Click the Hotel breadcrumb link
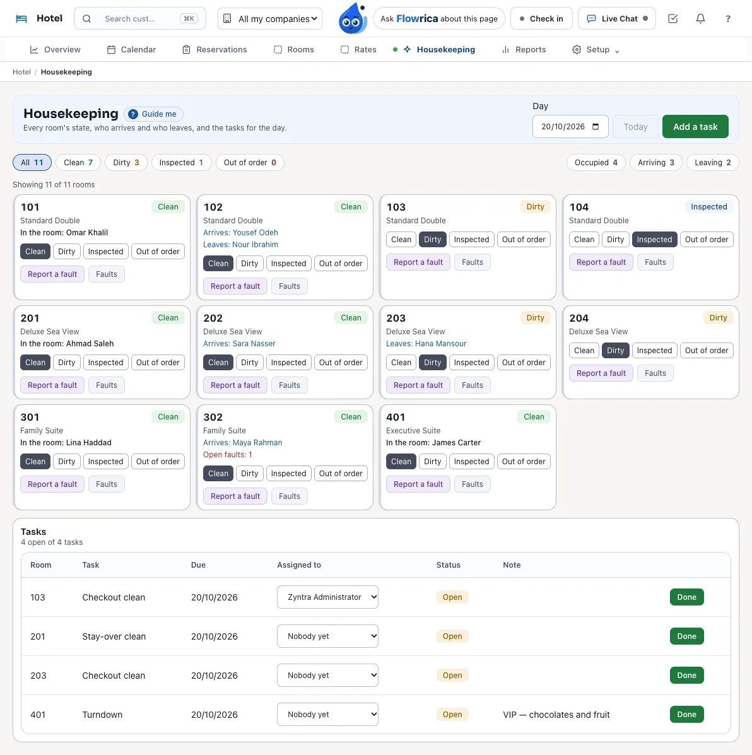 click(21, 73)
